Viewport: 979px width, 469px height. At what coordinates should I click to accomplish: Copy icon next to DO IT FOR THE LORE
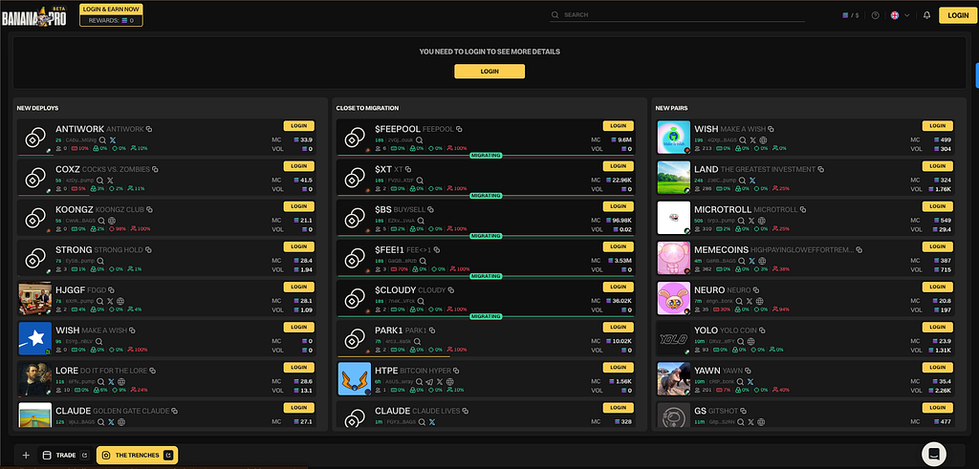[152, 371]
